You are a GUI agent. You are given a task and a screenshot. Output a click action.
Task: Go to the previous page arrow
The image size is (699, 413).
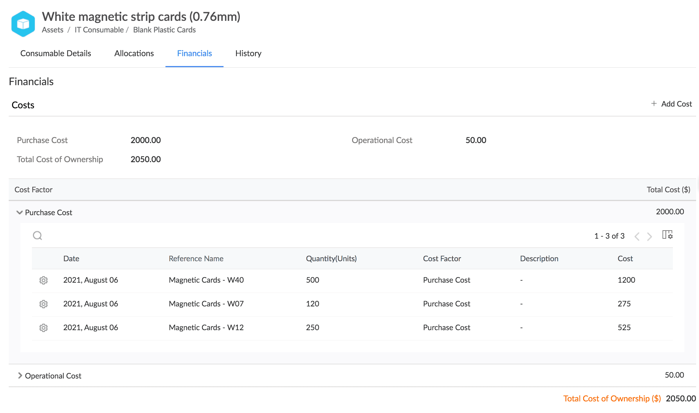[637, 236]
